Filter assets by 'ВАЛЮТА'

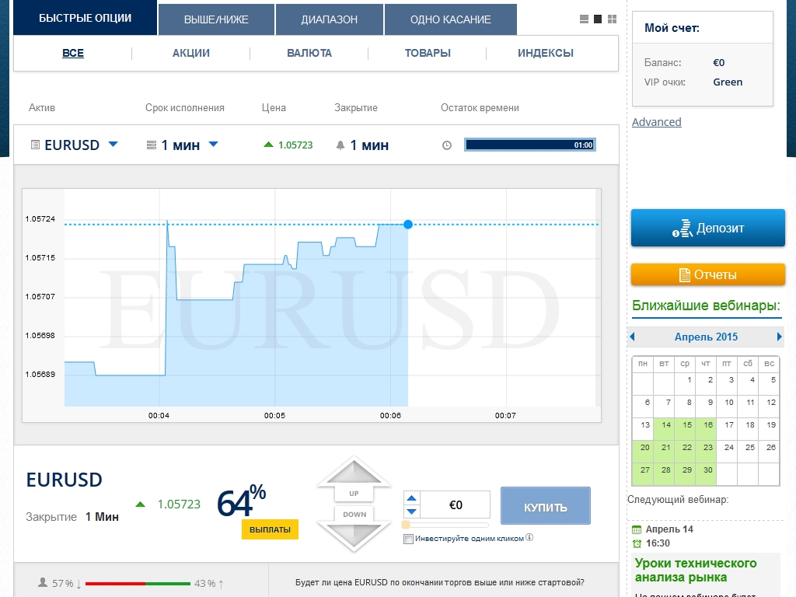click(309, 53)
